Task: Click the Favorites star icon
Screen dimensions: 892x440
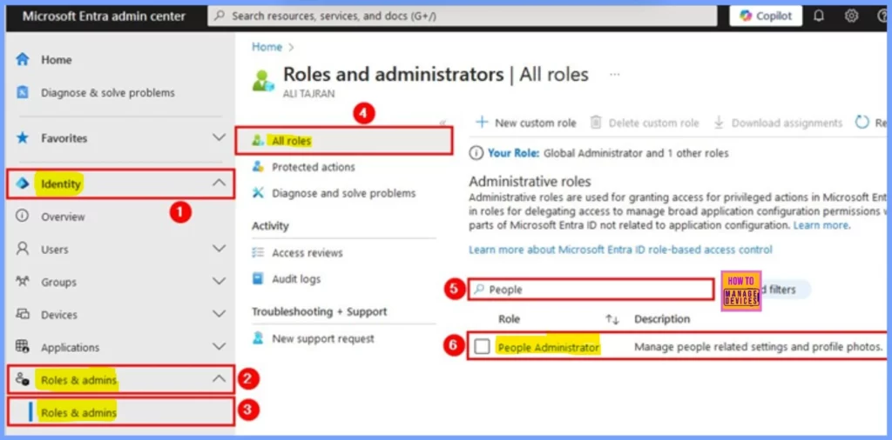Action: point(22,138)
